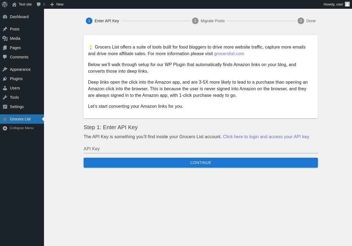Click the comment count 0 in admin bar
This screenshot has height=246, width=352.
[44, 4]
